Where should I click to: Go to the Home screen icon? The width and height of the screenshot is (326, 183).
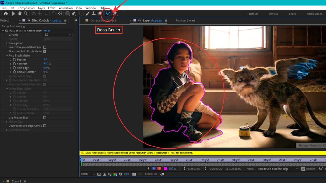(x=6, y=14)
